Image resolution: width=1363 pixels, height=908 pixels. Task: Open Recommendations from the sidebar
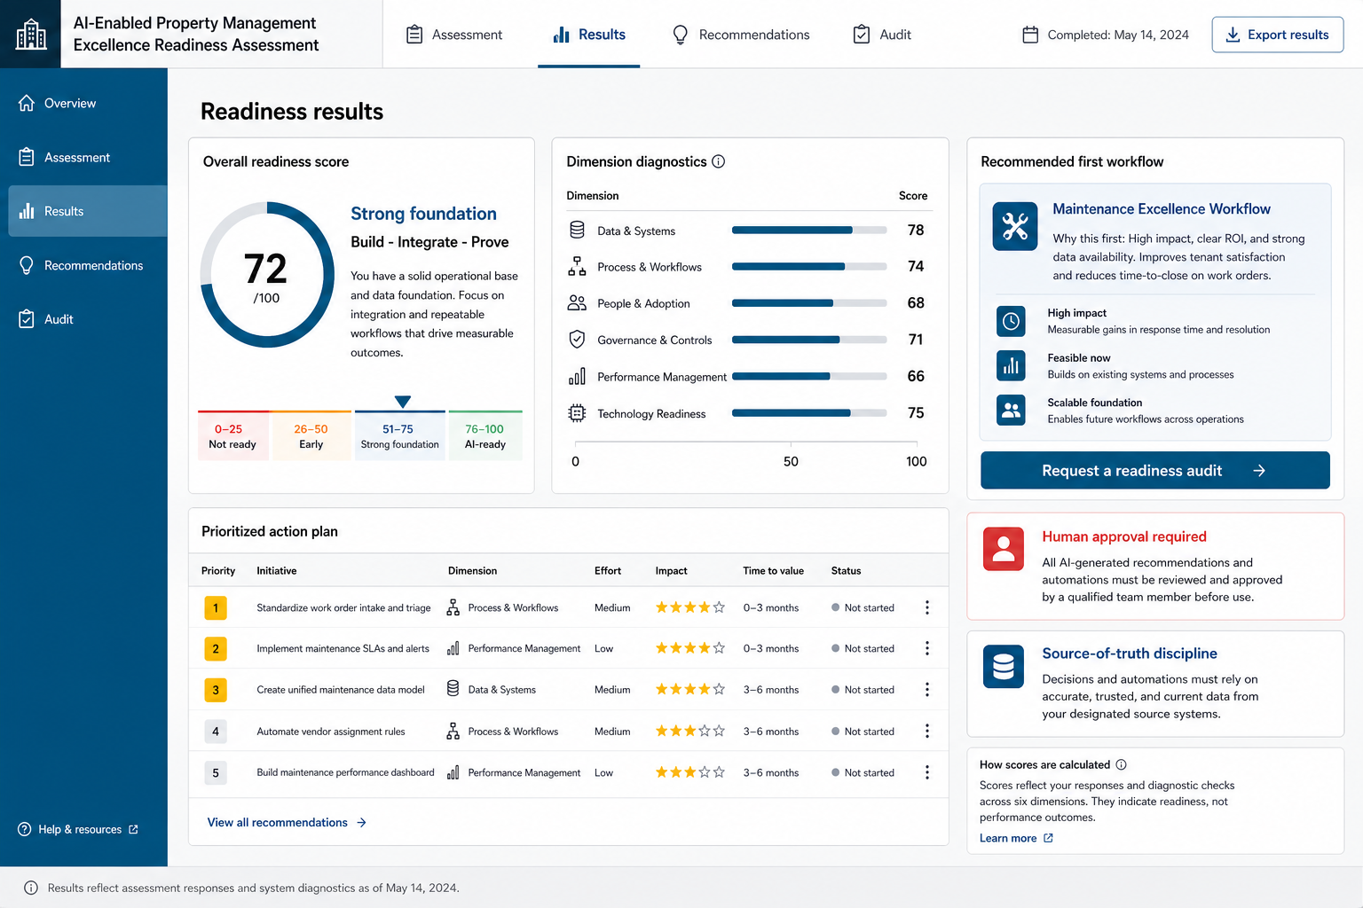click(x=87, y=265)
